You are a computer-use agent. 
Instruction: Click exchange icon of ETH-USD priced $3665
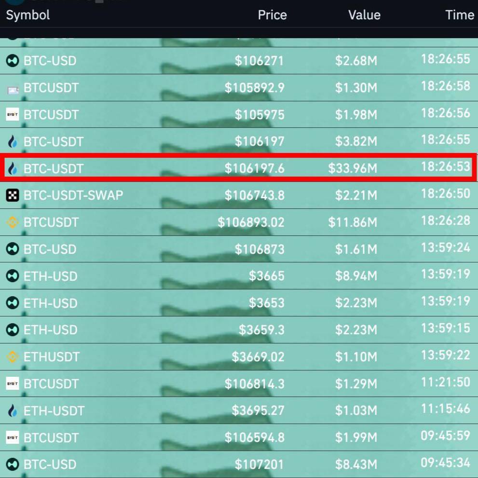point(13,276)
